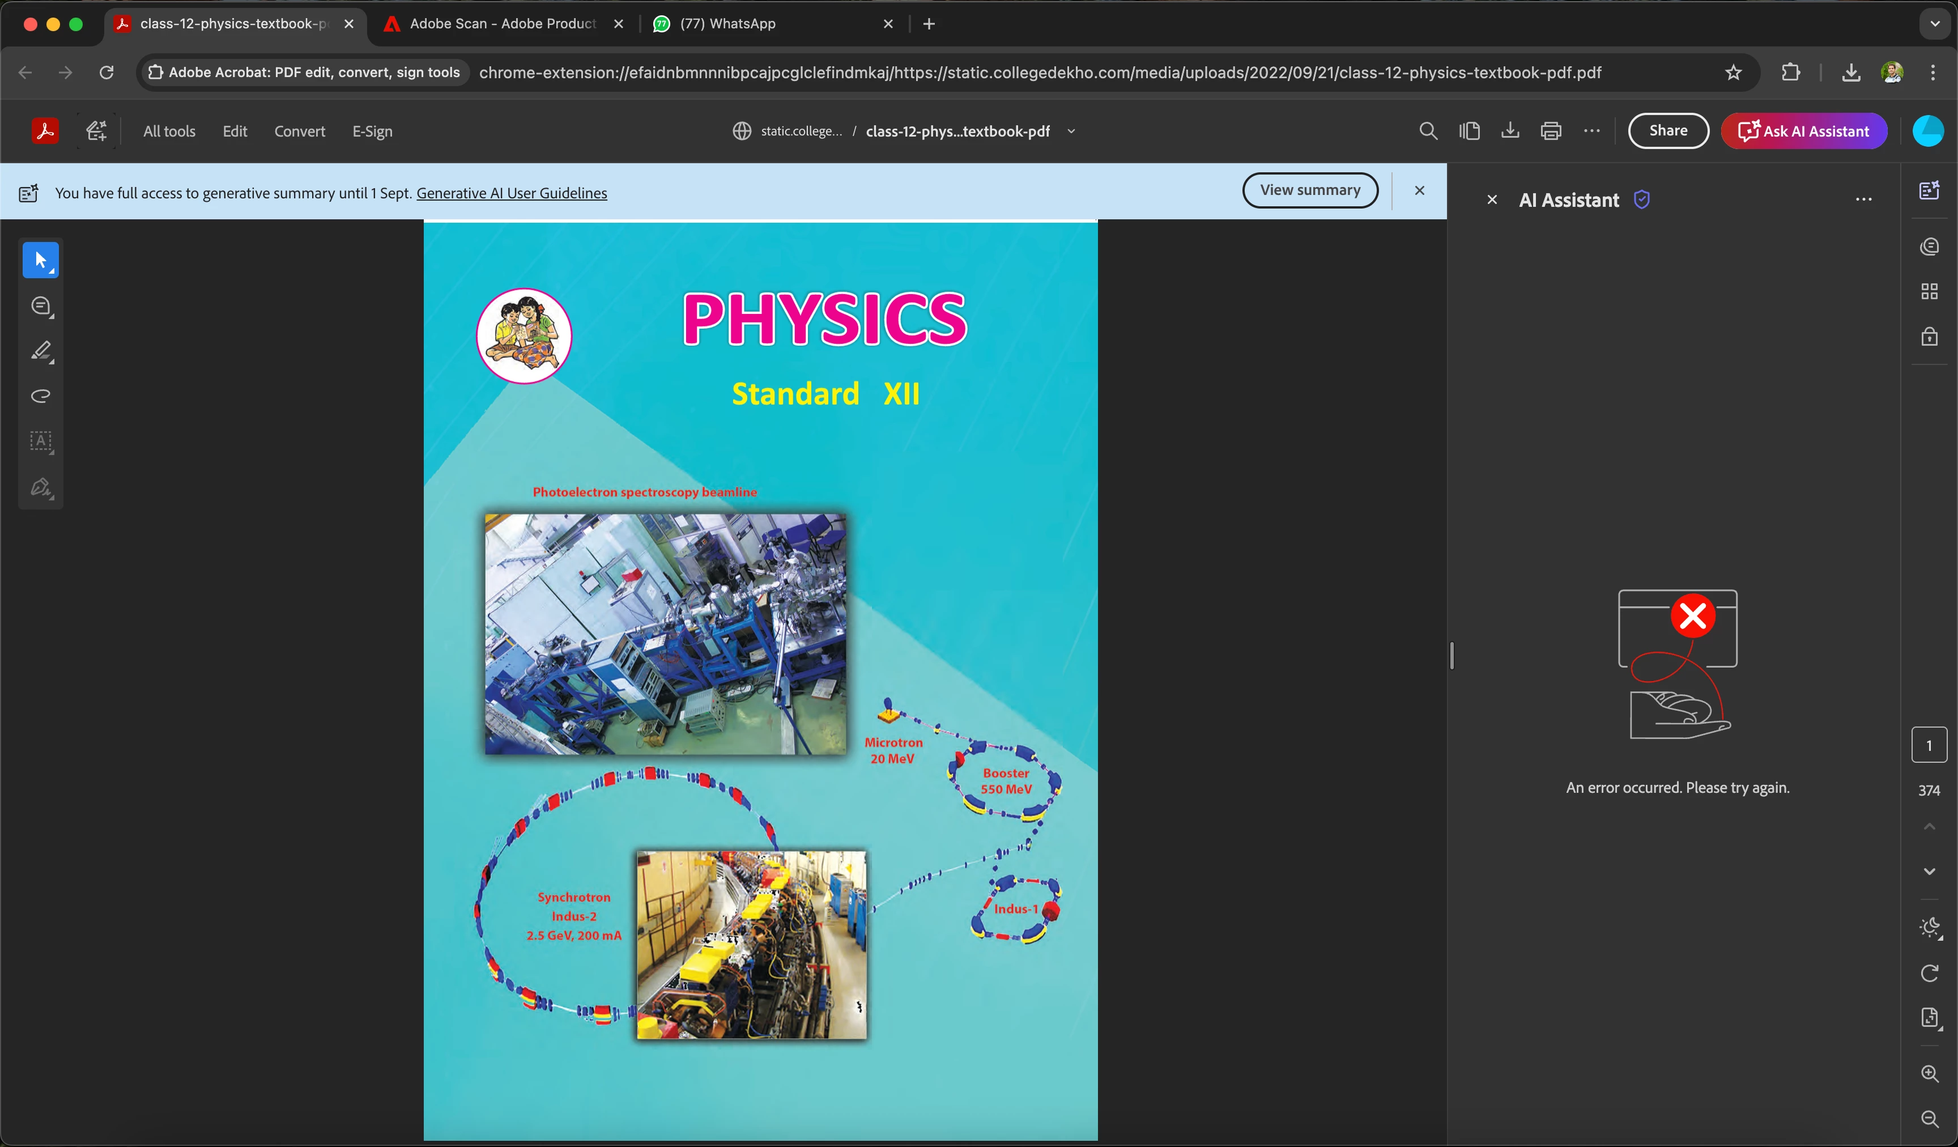Rotate the page using the rotate icon
Screen dimensions: 1958x1147
(1929, 973)
